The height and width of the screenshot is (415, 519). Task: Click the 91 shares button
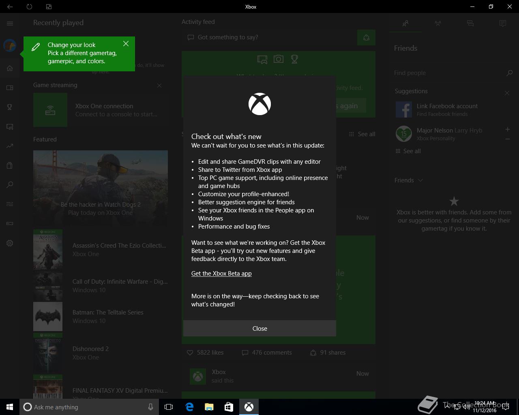pos(328,353)
